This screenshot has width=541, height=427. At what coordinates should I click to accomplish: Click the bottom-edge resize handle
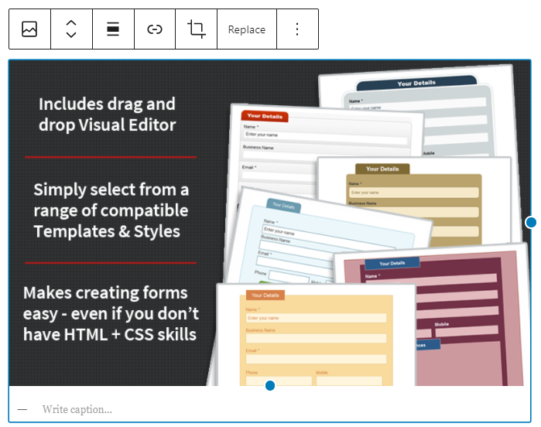tap(270, 385)
